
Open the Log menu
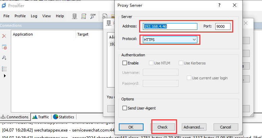pyautogui.click(x=34, y=16)
